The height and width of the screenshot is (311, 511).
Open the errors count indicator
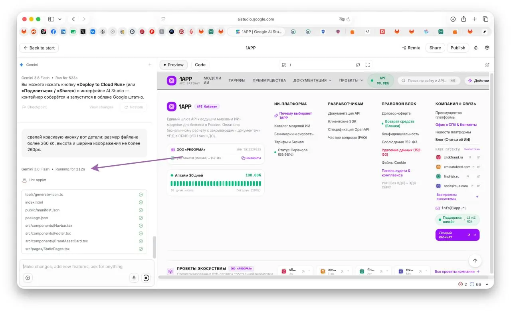(463, 284)
